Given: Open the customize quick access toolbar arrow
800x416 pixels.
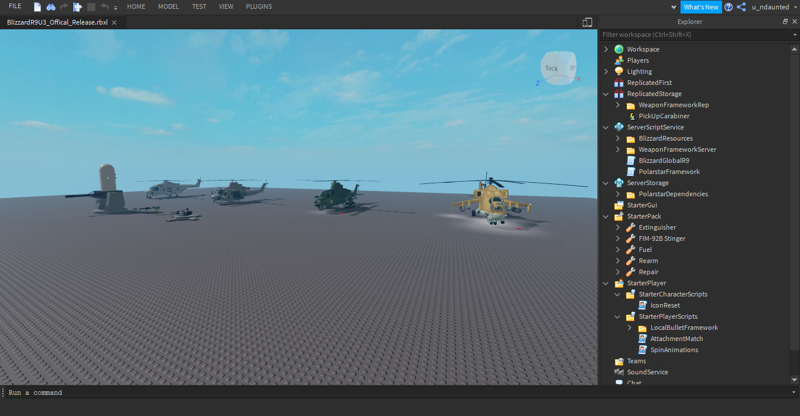Looking at the screenshot, I should (x=115, y=8).
